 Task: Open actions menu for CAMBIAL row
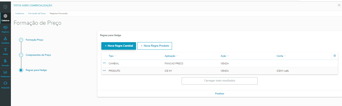[x=104, y=63]
